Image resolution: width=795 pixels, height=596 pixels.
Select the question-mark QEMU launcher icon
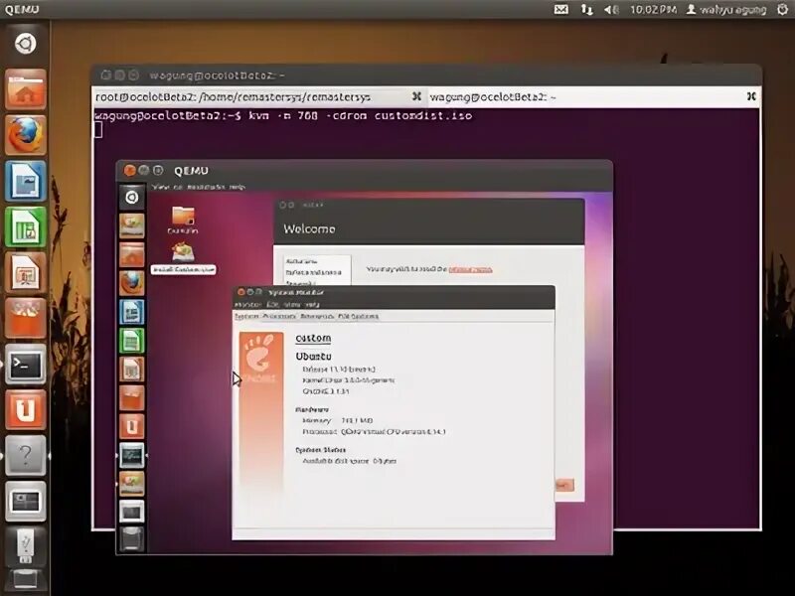tap(26, 455)
